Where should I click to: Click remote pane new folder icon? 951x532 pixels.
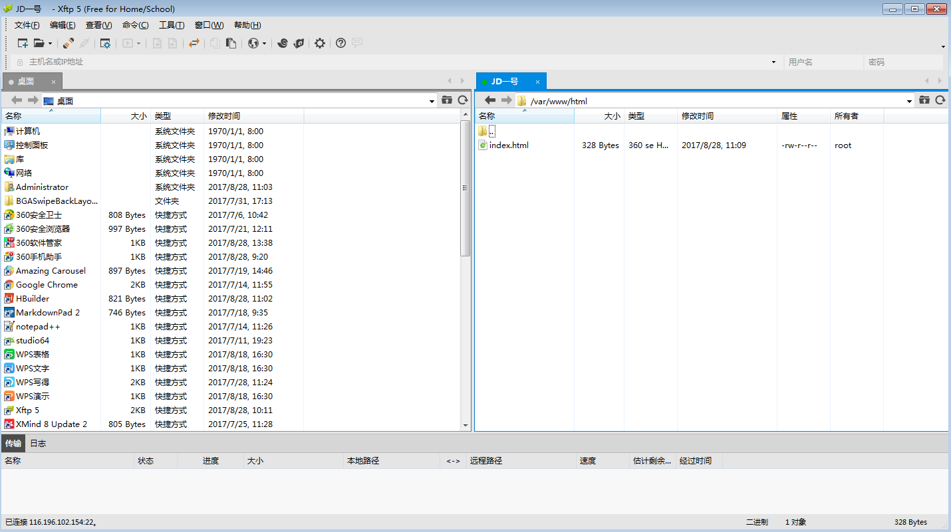click(924, 100)
